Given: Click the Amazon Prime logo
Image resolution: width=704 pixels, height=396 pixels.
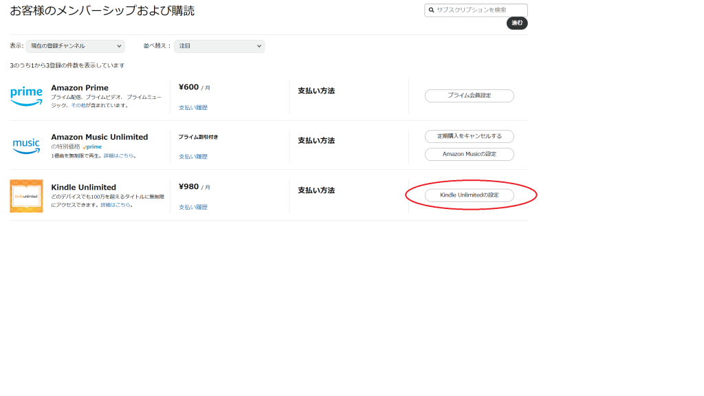Looking at the screenshot, I should click(27, 96).
